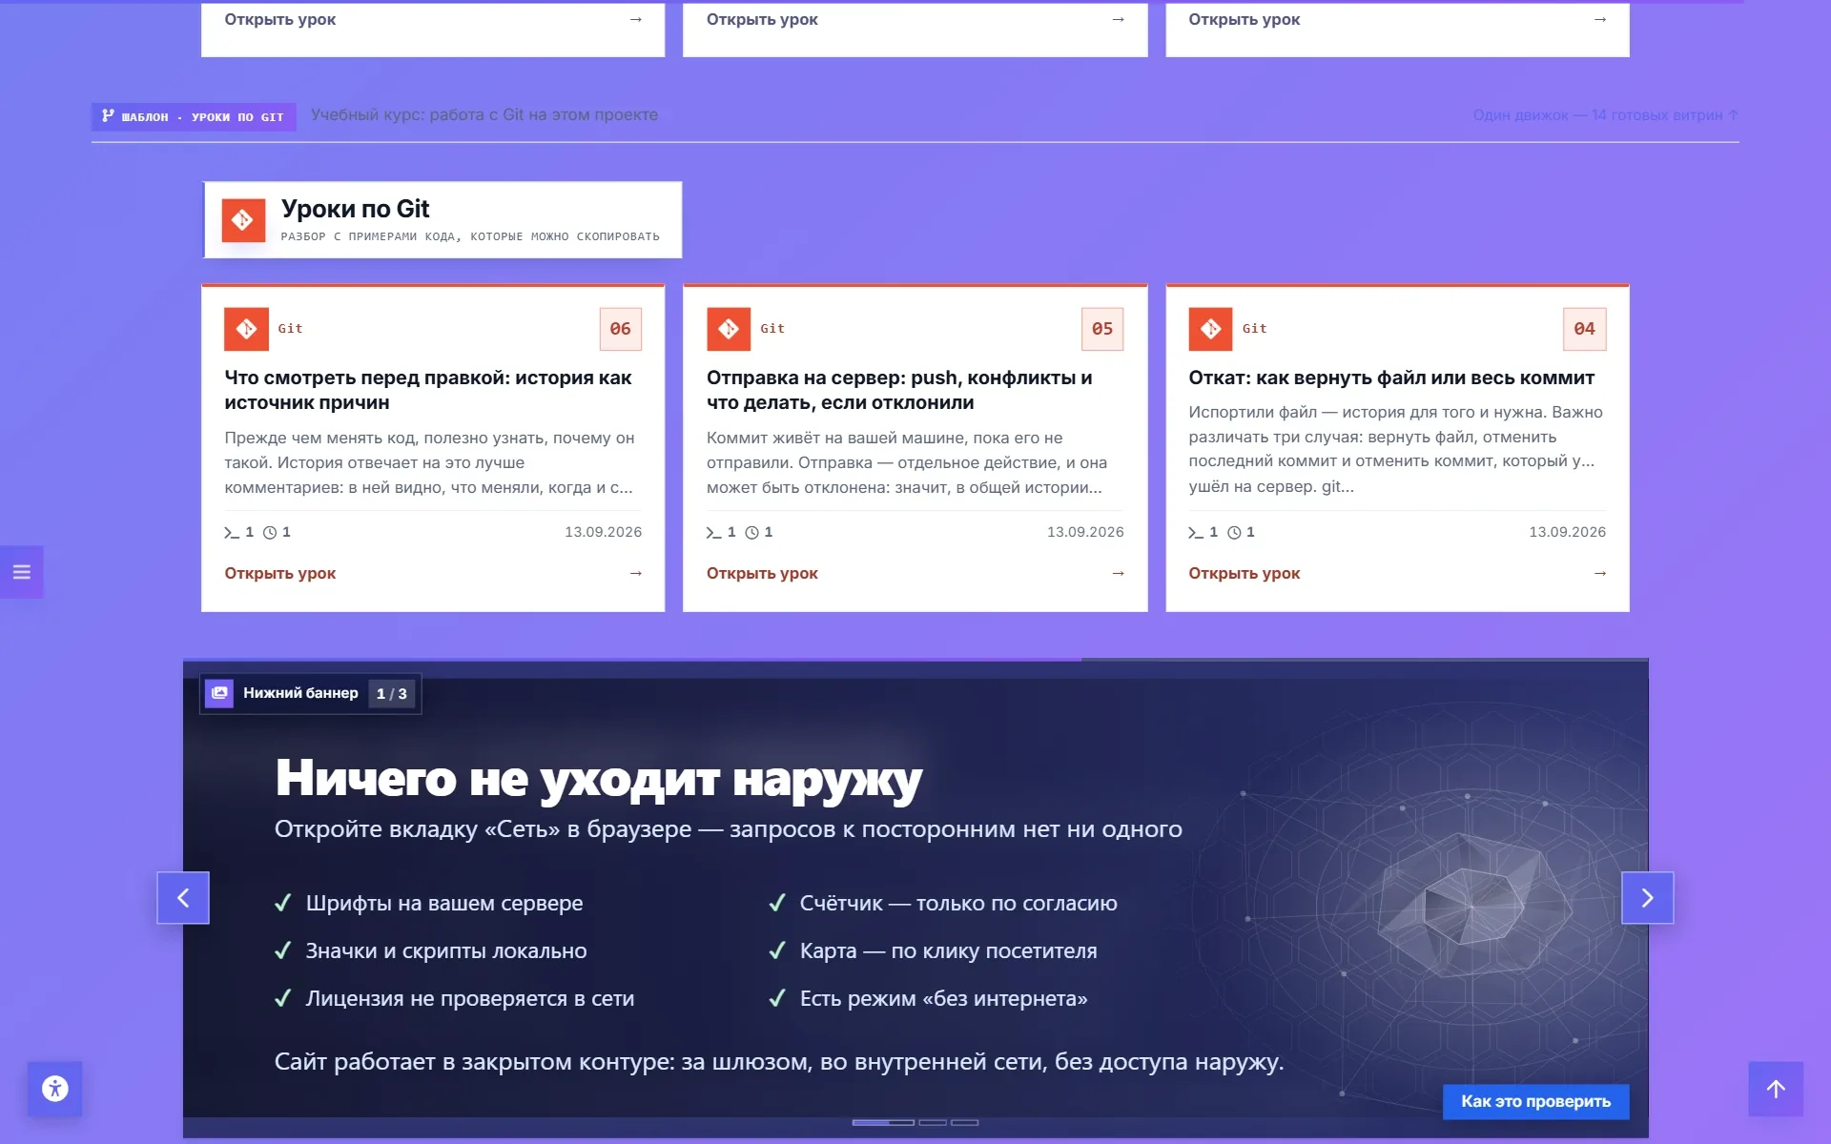Select second banner slide indicator

[x=933, y=1122]
